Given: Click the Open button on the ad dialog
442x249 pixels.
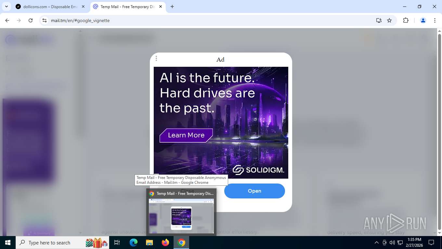Looking at the screenshot, I should [254, 191].
